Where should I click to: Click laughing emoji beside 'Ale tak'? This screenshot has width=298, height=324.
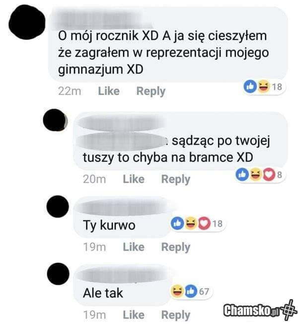(177, 291)
